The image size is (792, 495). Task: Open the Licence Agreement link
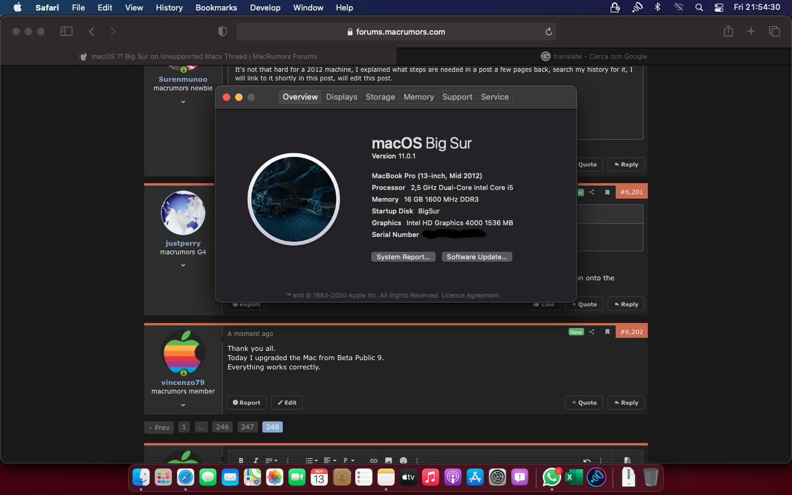click(470, 296)
